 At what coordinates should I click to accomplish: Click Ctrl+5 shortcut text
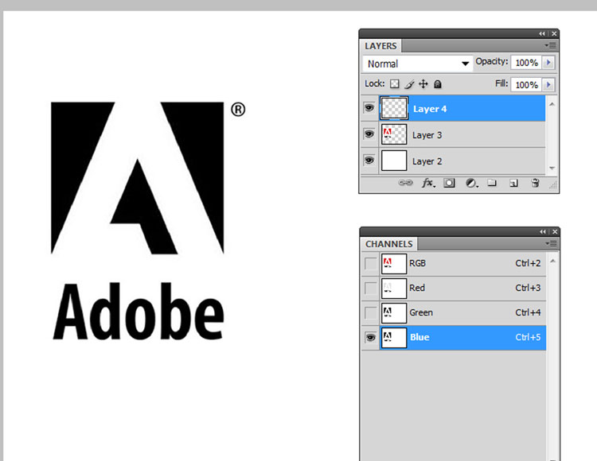click(528, 338)
